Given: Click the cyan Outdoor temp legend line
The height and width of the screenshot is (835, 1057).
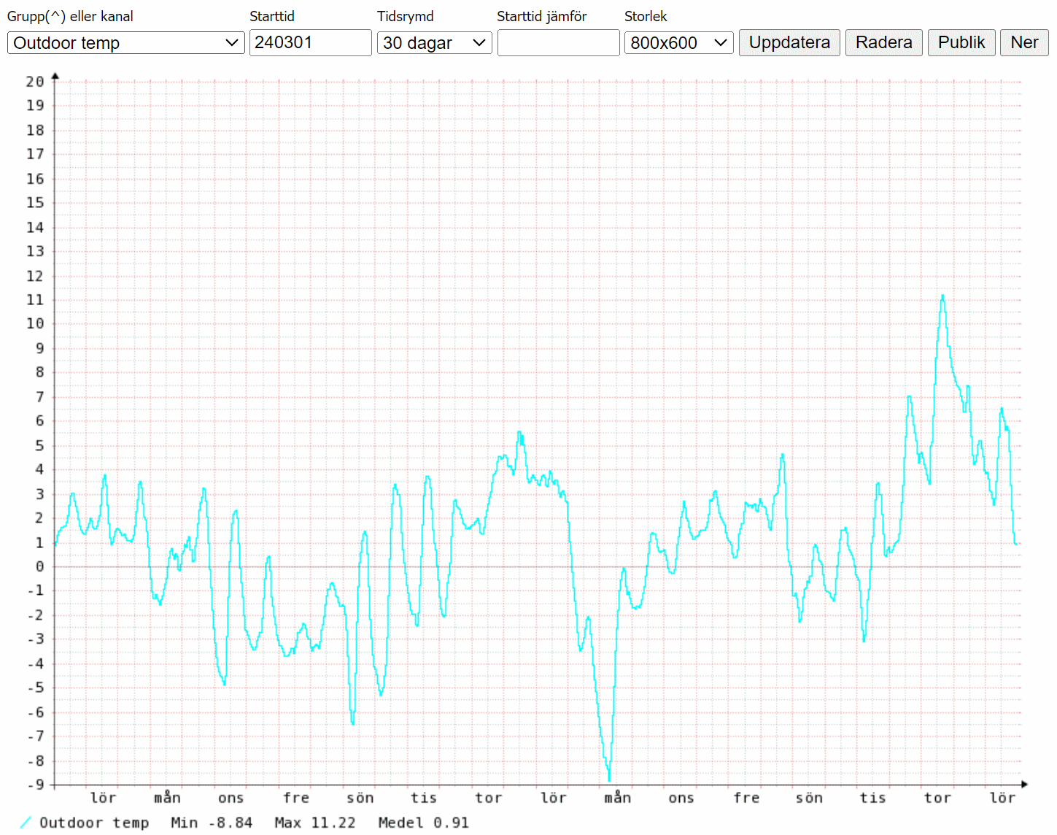Looking at the screenshot, I should point(26,823).
